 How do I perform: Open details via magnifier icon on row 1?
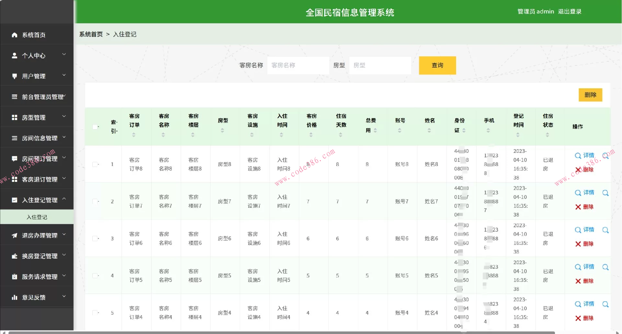click(578, 156)
